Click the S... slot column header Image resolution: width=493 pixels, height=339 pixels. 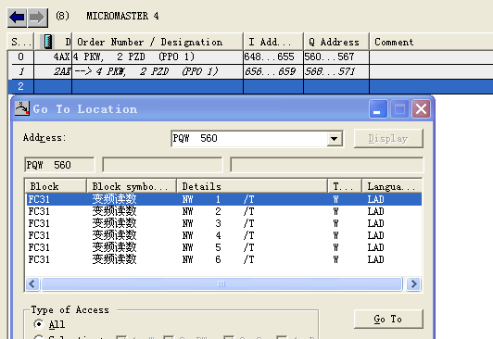point(20,42)
